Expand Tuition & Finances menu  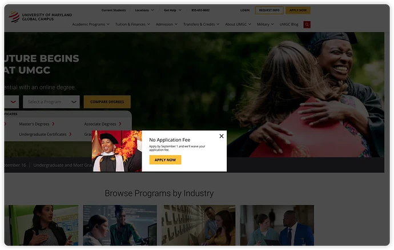[x=132, y=25]
